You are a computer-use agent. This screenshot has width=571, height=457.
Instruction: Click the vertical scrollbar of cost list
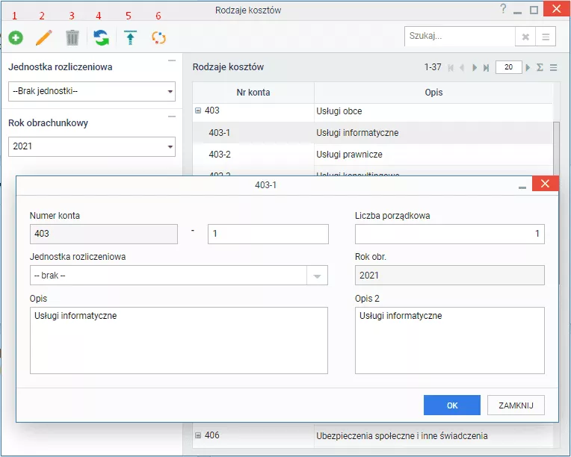(556, 149)
